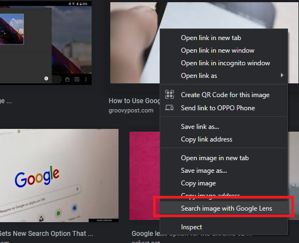
Task: Choose Save image as...
Action: pos(224,171)
